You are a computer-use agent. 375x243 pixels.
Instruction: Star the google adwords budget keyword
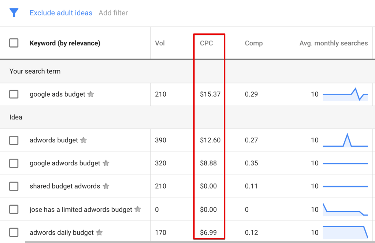click(106, 163)
